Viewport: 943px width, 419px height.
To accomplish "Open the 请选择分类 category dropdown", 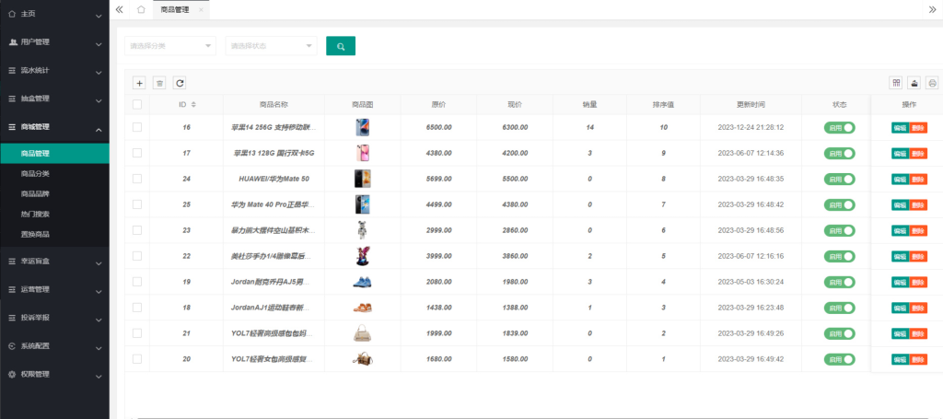I will [x=170, y=46].
